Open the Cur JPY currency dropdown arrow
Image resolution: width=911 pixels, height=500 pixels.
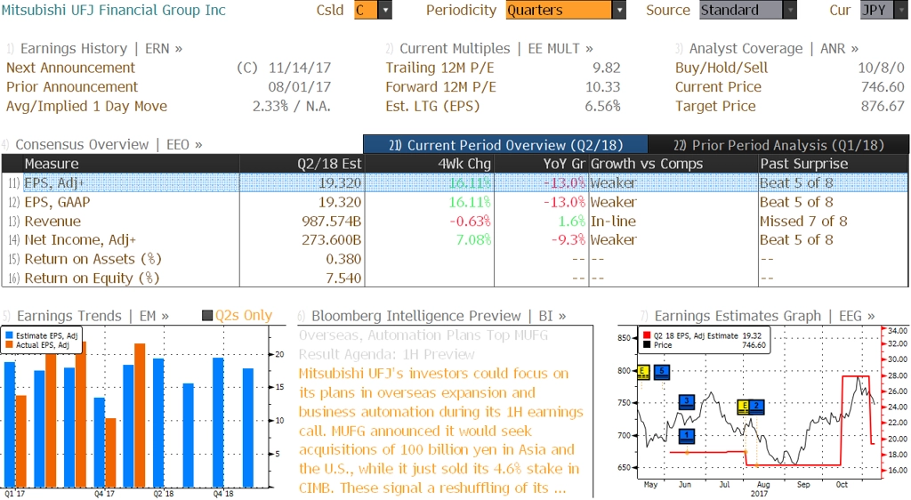[x=900, y=10]
